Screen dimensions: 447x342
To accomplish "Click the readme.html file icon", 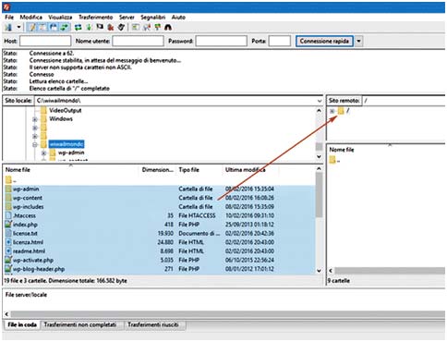I will (x=8, y=251).
